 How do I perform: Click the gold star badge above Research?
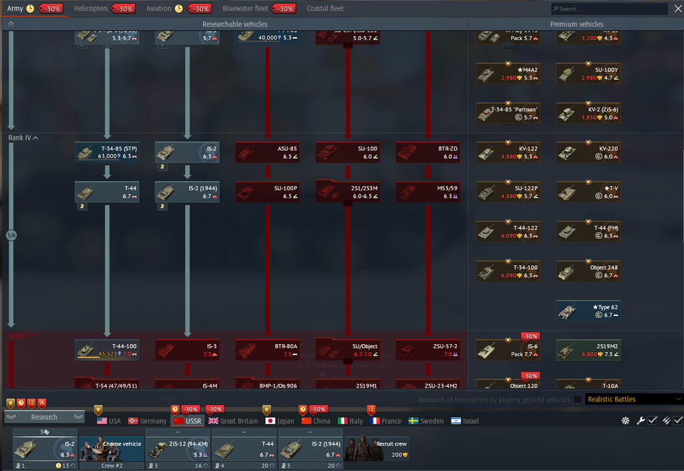point(11,404)
